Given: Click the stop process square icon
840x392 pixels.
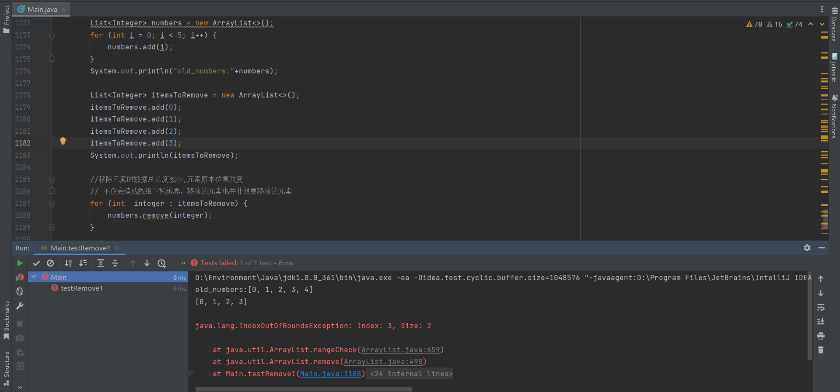Looking at the screenshot, I should point(20,324).
